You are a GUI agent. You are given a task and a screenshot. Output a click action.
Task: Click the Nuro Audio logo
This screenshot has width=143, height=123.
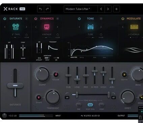90,116
